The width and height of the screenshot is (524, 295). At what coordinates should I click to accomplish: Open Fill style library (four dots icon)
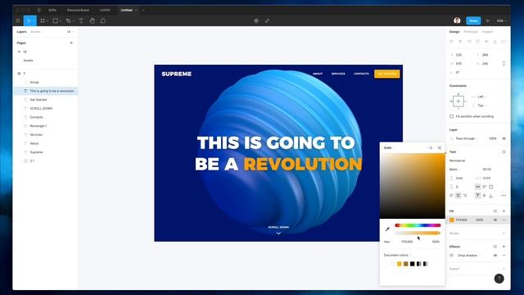pos(495,211)
